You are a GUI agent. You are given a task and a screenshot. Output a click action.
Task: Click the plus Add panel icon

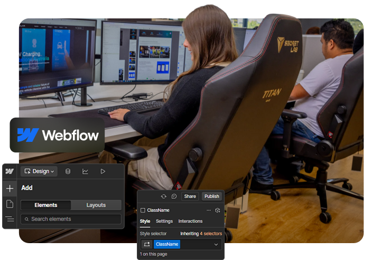(x=10, y=188)
